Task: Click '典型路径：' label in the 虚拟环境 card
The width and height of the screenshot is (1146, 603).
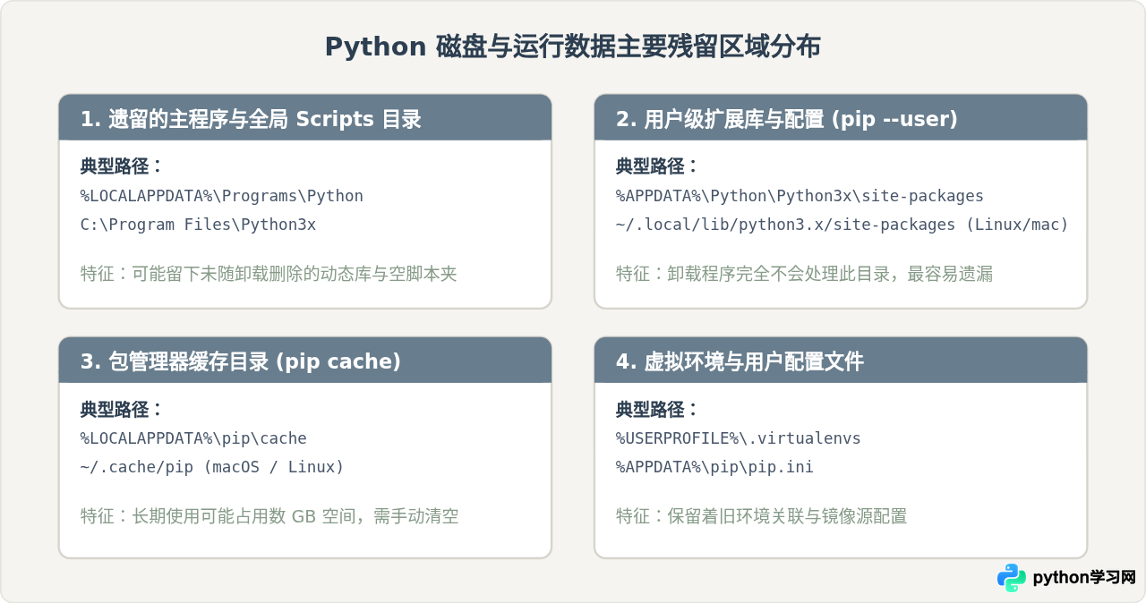Action: click(658, 409)
